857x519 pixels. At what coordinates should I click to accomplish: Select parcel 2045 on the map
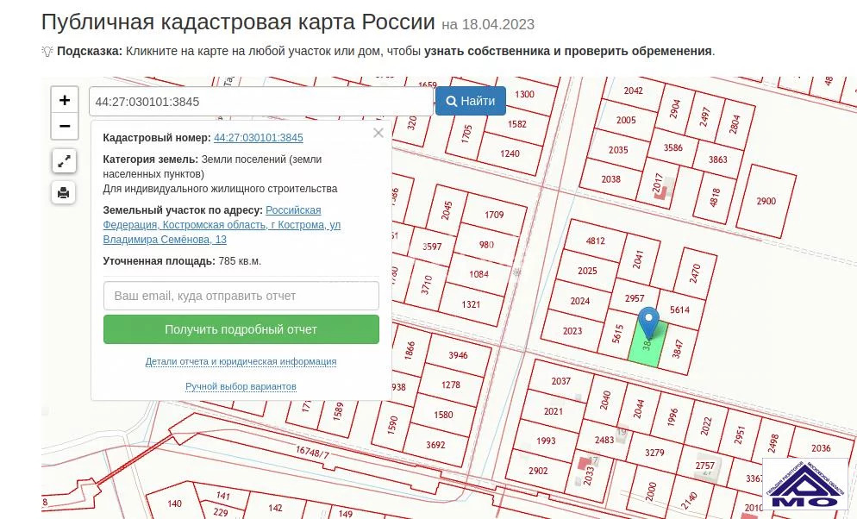447,210
